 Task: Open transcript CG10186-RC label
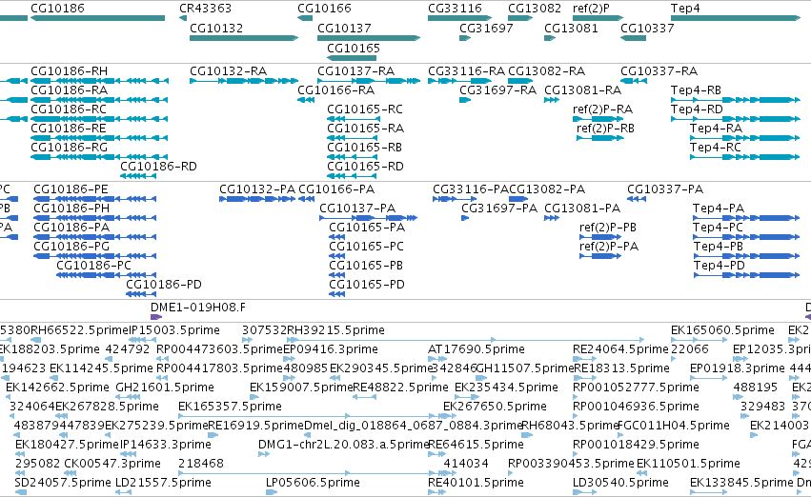69,109
